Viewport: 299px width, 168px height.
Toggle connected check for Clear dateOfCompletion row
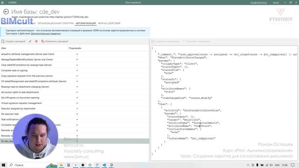(77, 65)
